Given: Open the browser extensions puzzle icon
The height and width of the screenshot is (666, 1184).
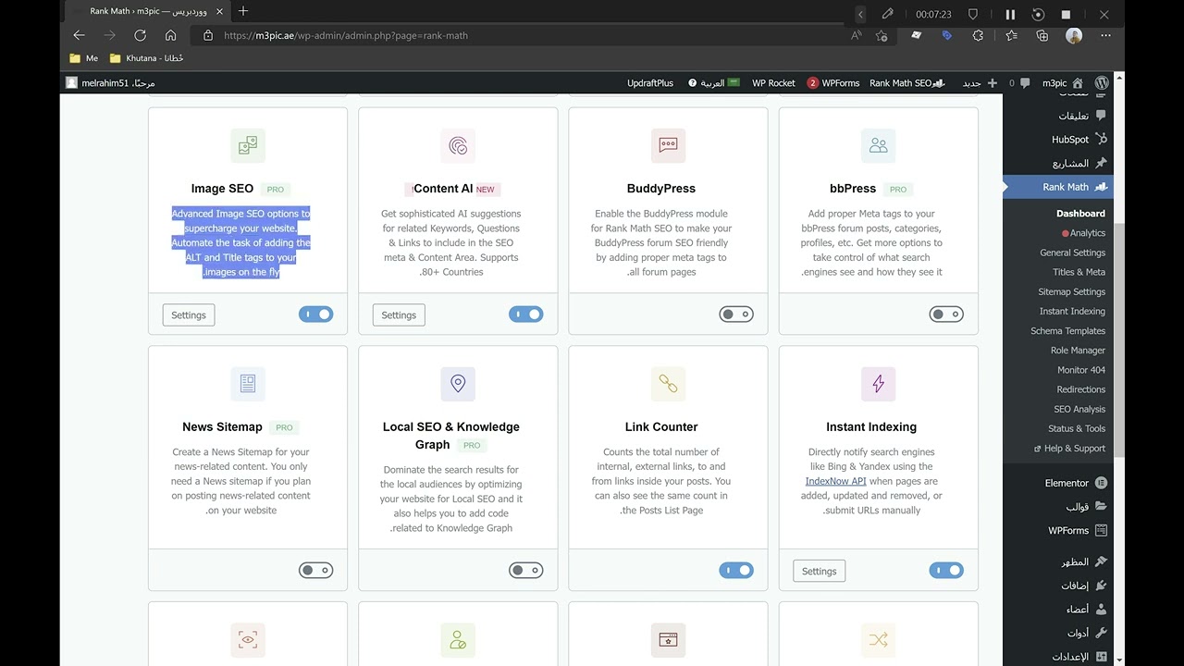Looking at the screenshot, I should pyautogui.click(x=978, y=35).
